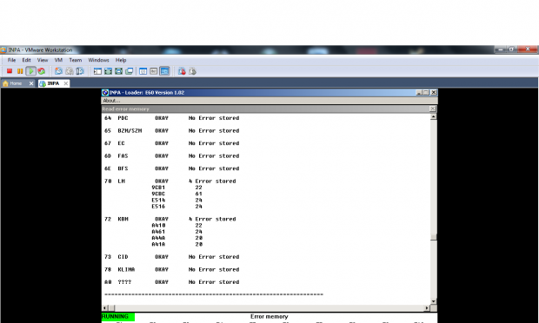Click error code A41A

(158, 244)
